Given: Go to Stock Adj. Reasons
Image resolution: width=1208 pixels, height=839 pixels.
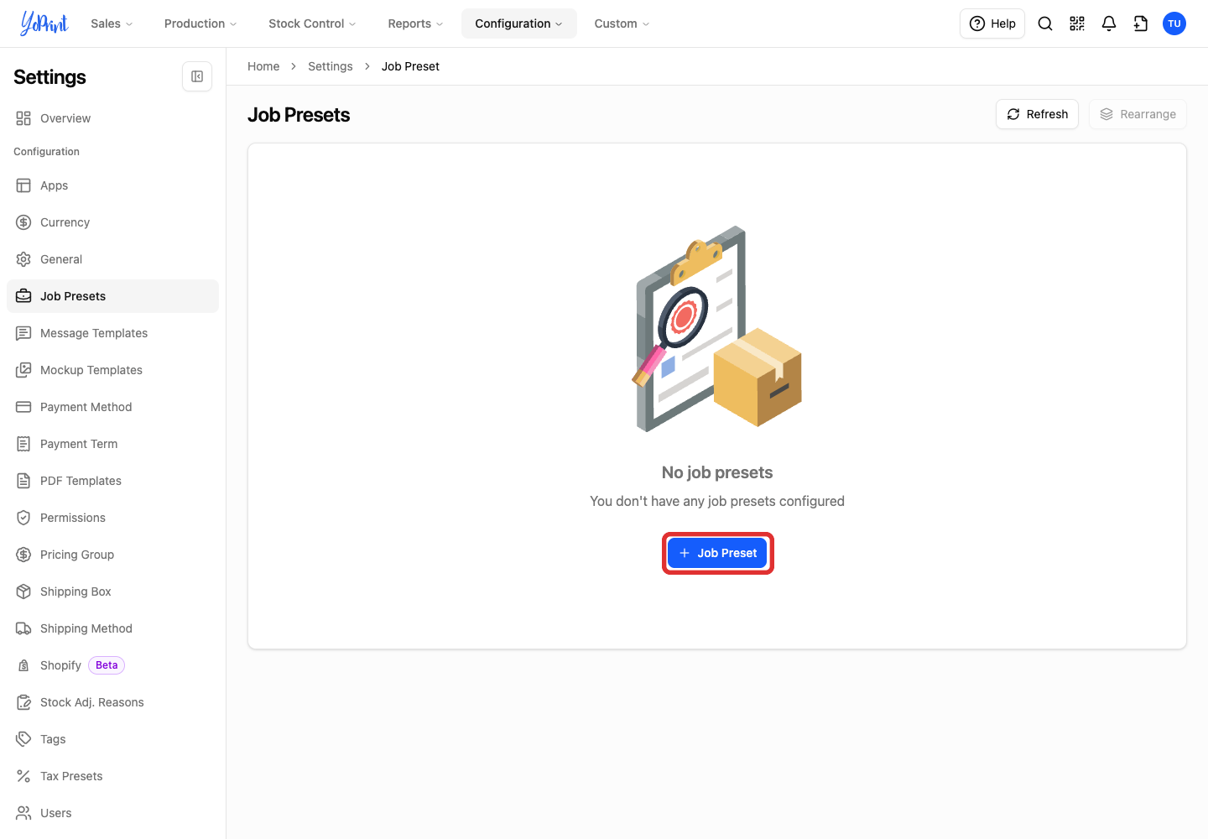Looking at the screenshot, I should [x=112, y=702].
